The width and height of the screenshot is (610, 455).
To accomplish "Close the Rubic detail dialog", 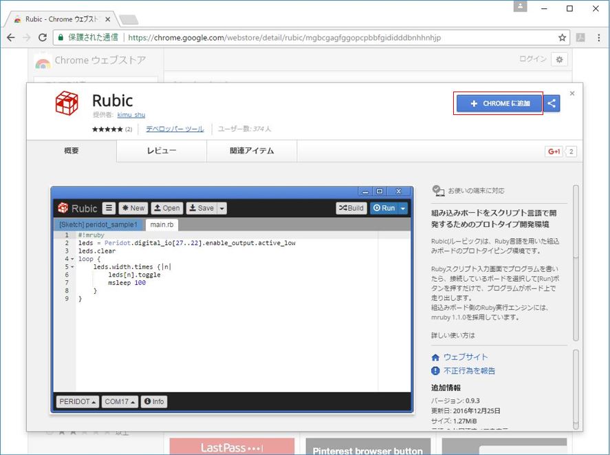I will (572, 93).
